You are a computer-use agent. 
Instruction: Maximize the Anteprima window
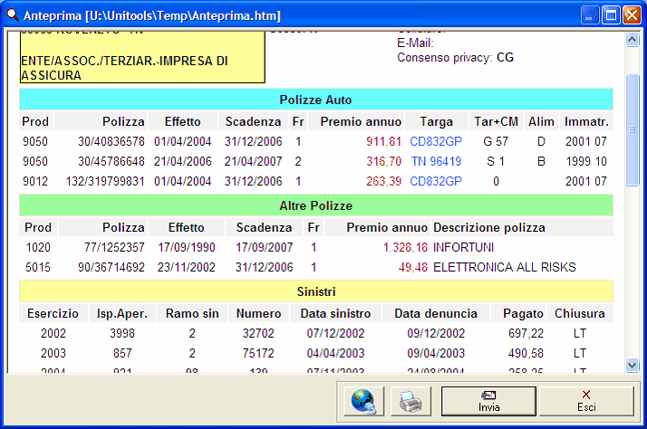611,15
